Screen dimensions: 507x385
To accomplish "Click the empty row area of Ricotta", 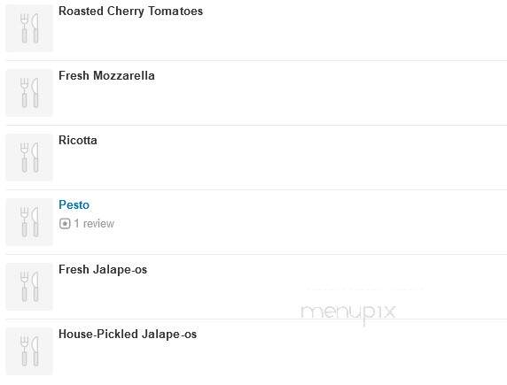I will tap(291, 158).
